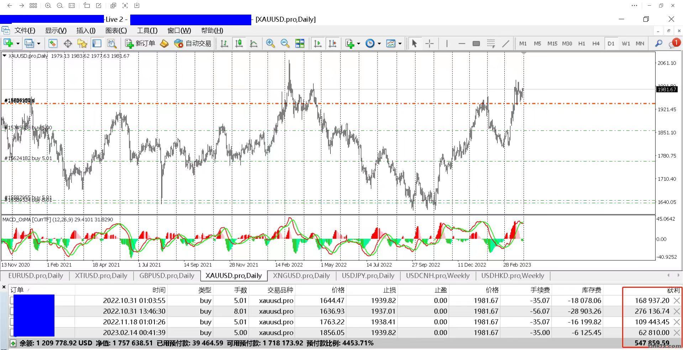Open the MetaEditor gold book icon

[164, 43]
